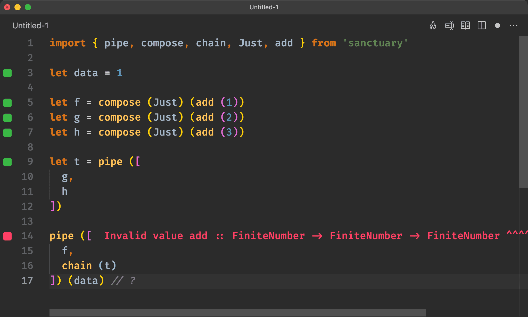The height and width of the screenshot is (317, 528).
Task: Select the window title bar area
Action: (264, 7)
